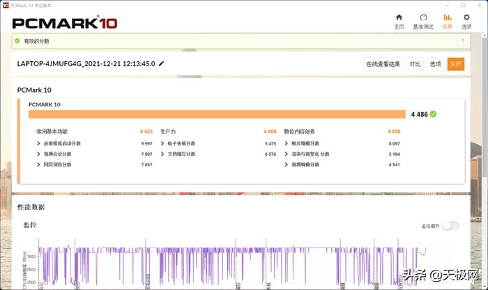Screen dimensions: 488x290
Task: Click the 9 997 app start-up score
Action: [x=146, y=144]
